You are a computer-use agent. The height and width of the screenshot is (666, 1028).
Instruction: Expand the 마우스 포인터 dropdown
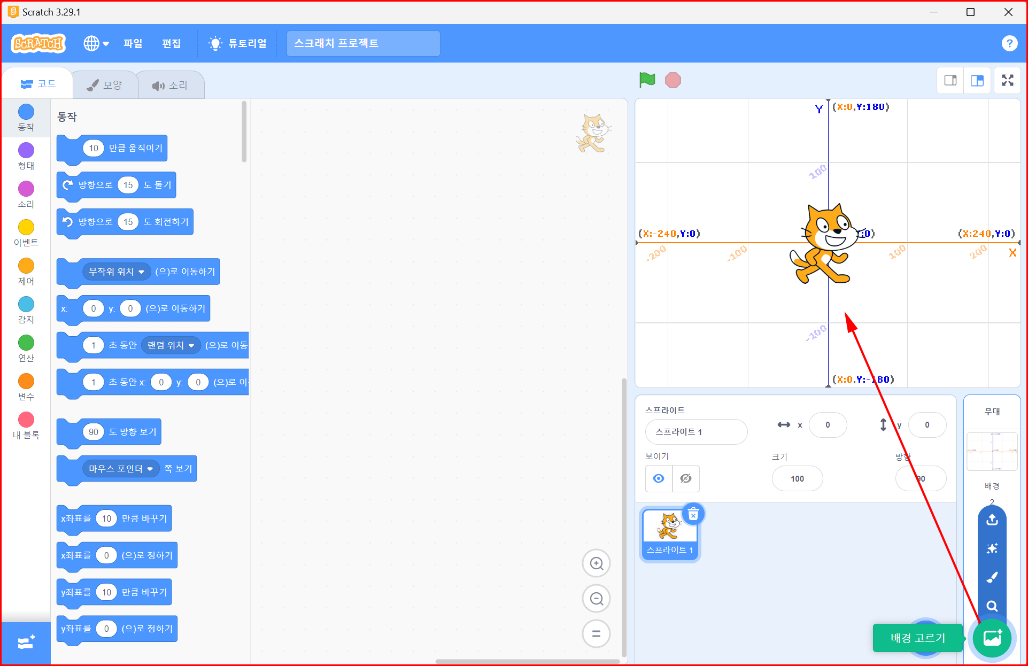150,469
